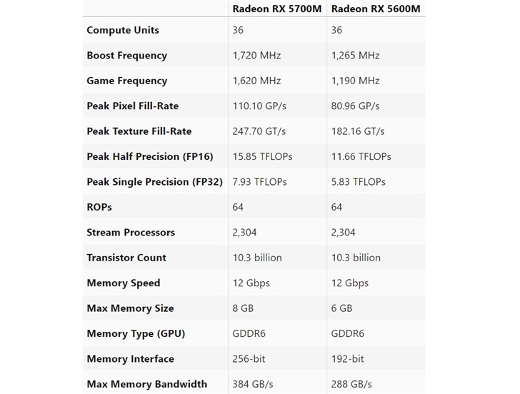The image size is (520, 394).
Task: Select the Memory Type (GPU) label
Action: pyautogui.click(x=130, y=334)
